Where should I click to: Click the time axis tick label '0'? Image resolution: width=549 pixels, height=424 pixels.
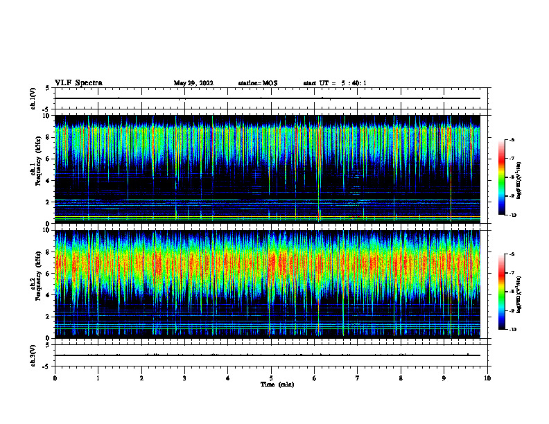[55, 378]
